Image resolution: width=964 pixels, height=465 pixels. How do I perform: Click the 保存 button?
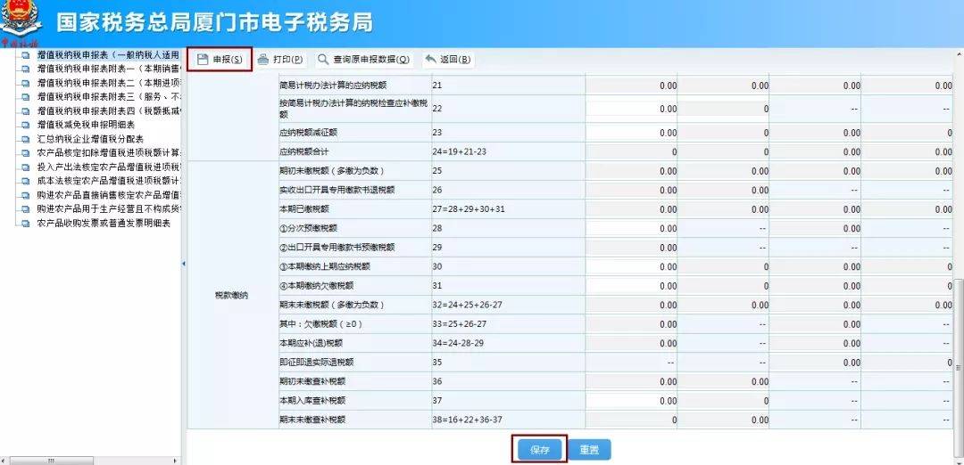540,450
